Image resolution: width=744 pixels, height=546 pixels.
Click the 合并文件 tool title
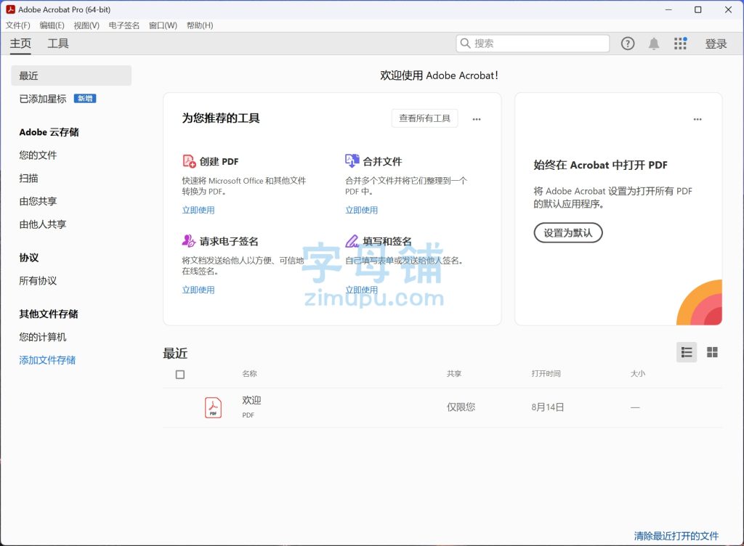[x=382, y=162]
